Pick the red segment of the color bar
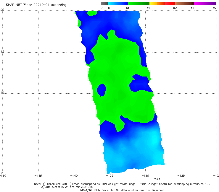The image size is (219, 192). point(170,4)
